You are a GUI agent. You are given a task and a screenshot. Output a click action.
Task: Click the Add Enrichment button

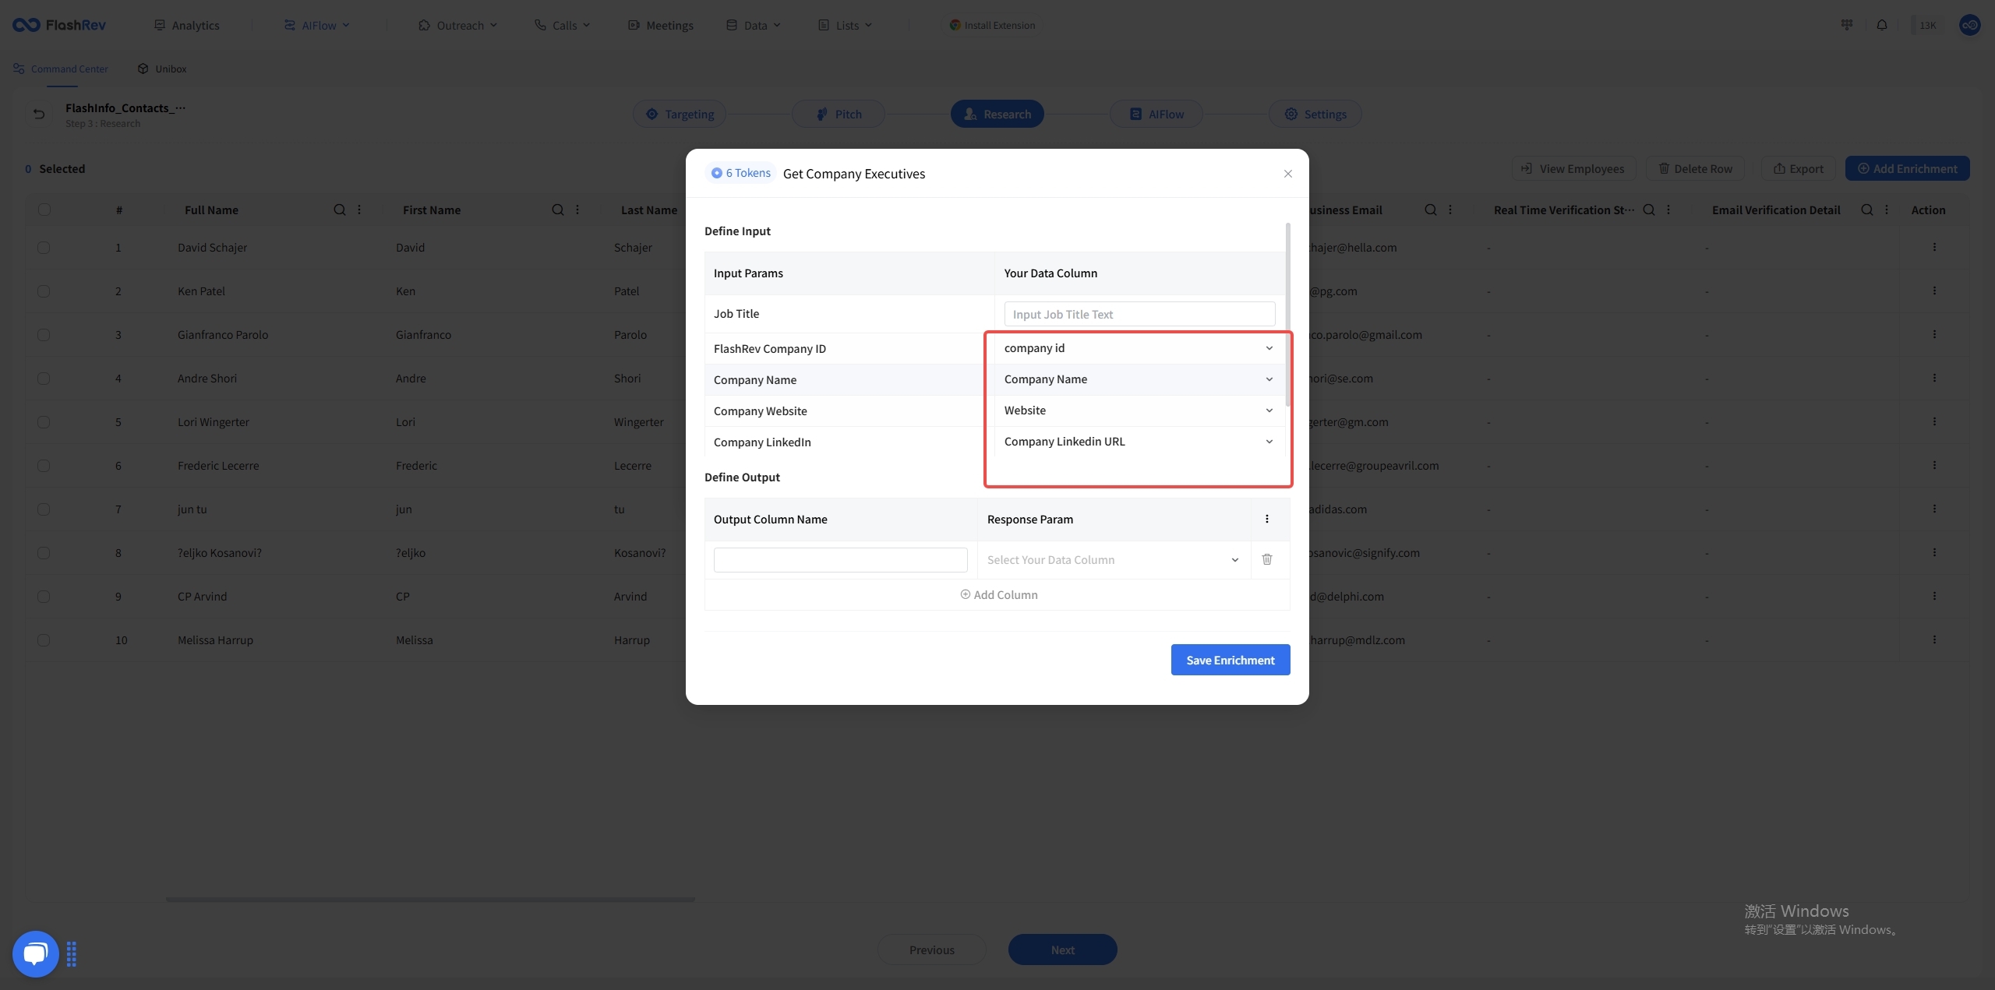(x=1907, y=168)
